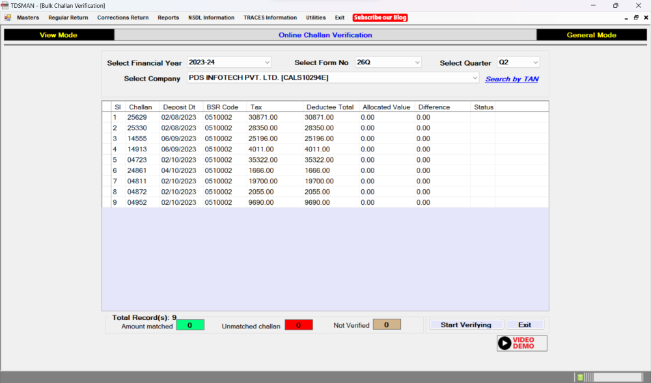Open the Select Form No dropdown

coord(417,62)
